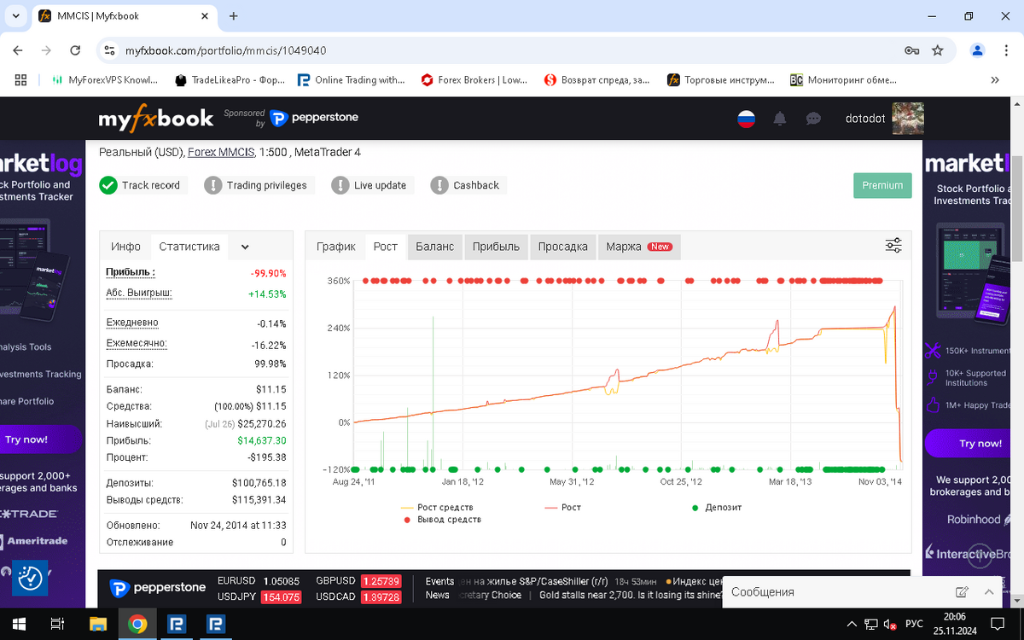Open the messages chat bubble icon
The width and height of the screenshot is (1024, 640).
point(813,119)
